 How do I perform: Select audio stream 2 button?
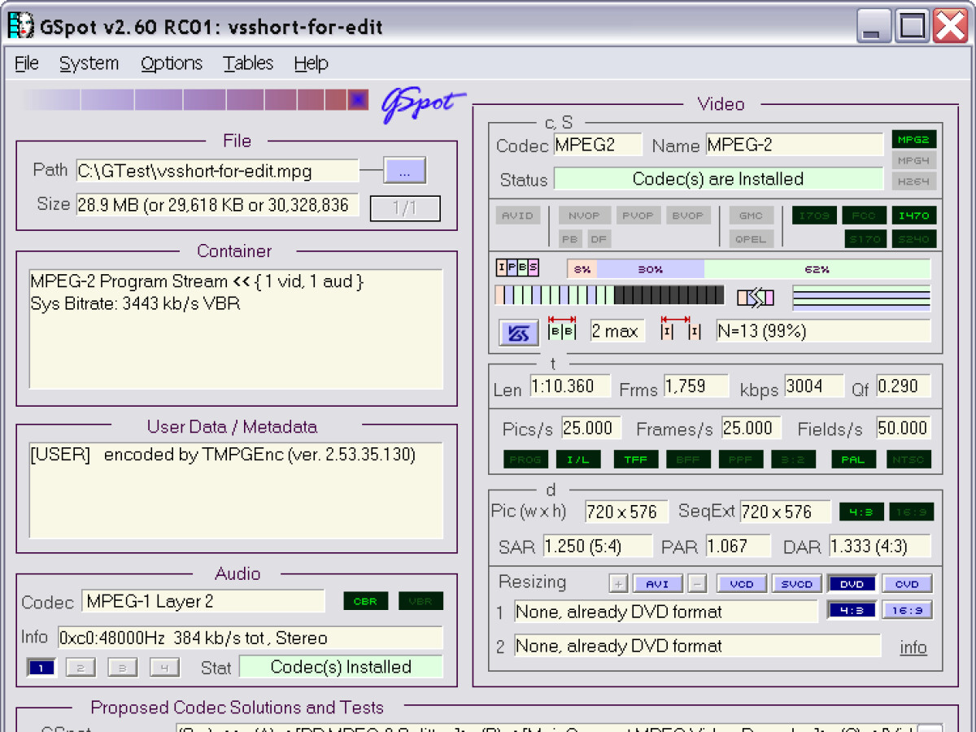pyautogui.click(x=81, y=668)
